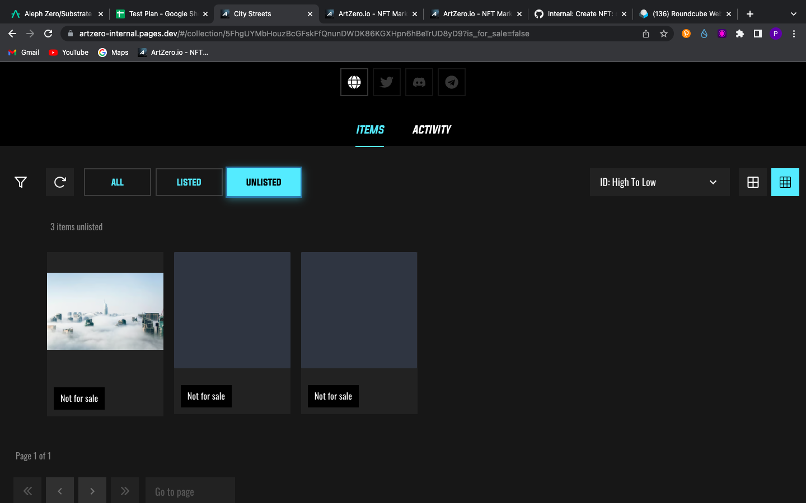This screenshot has height=503, width=806.
Task: Show ALL items in the collection
Action: tap(117, 182)
